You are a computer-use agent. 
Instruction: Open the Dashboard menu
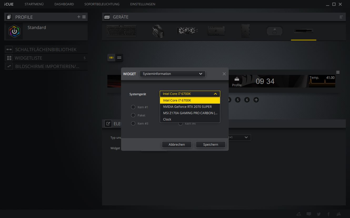point(64,4)
